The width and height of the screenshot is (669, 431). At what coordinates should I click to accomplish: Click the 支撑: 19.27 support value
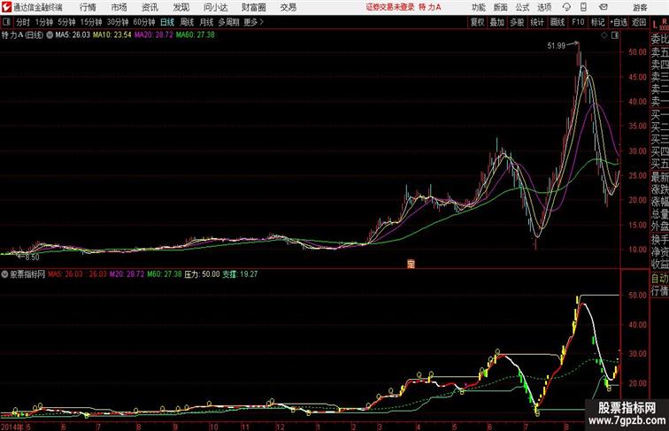[240, 274]
